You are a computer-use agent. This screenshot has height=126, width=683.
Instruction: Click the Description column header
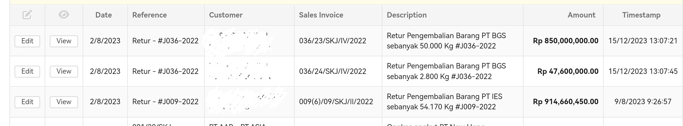407,15
